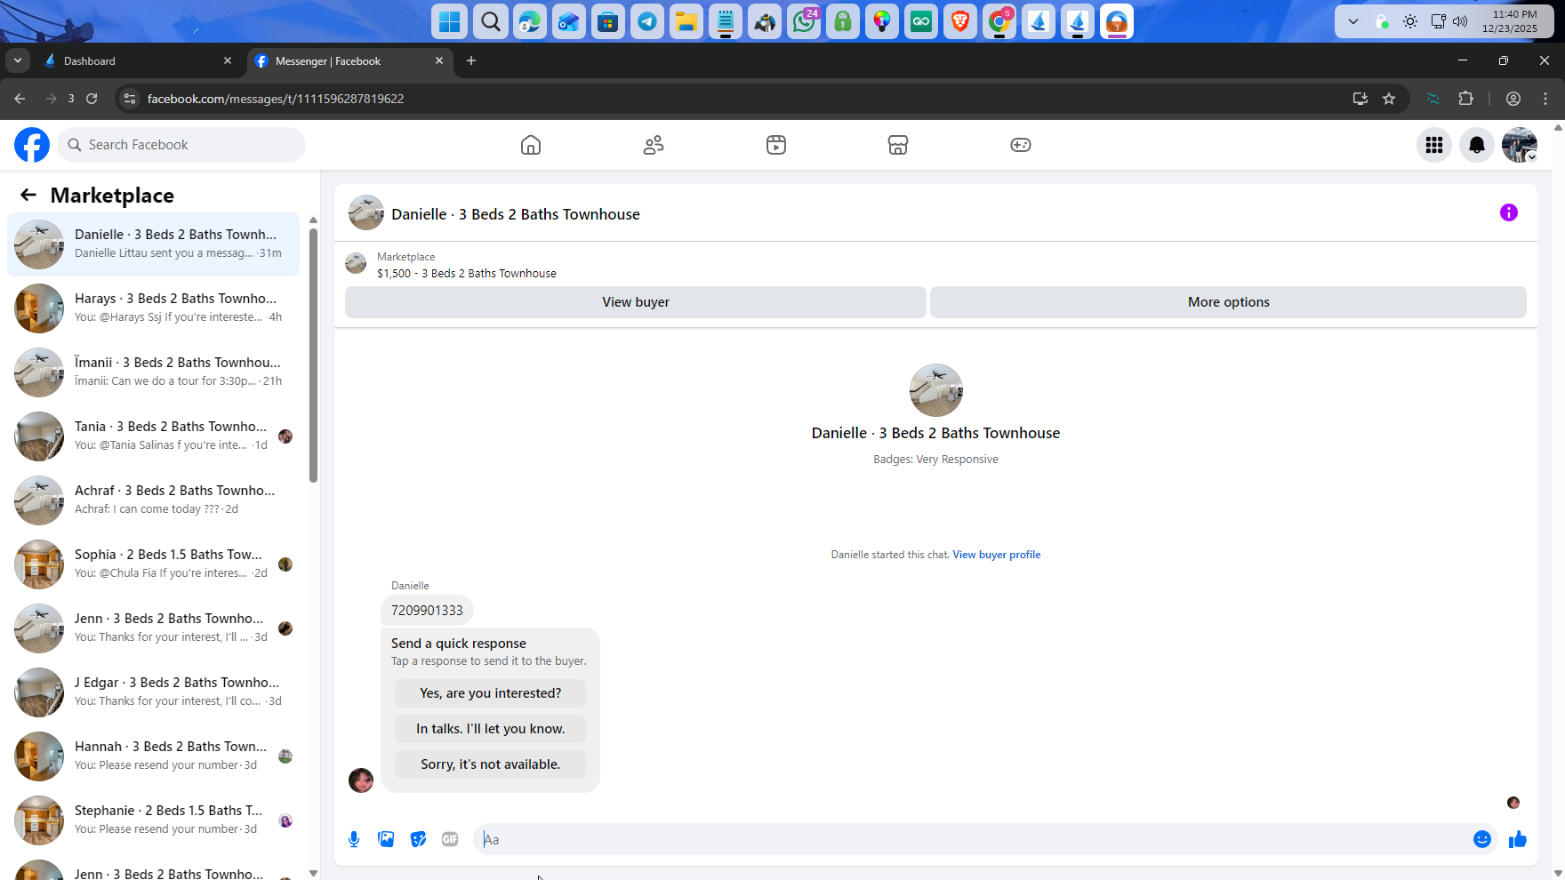Reload the page
Image resolution: width=1565 pixels, height=880 pixels.
[x=92, y=99]
